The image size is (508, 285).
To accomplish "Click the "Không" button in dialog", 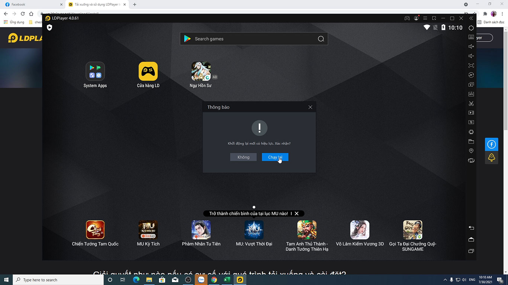I will 243,157.
